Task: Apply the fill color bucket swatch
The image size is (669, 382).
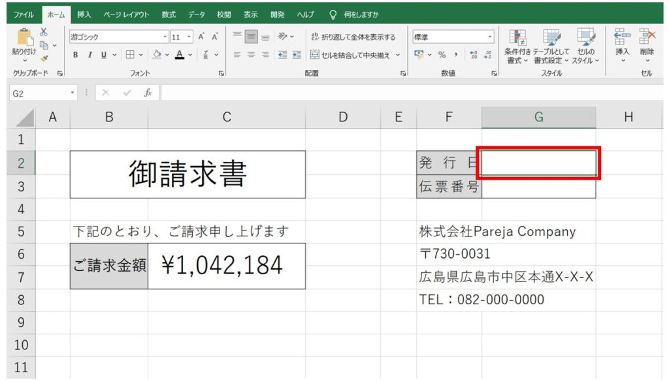Action: pyautogui.click(x=157, y=55)
